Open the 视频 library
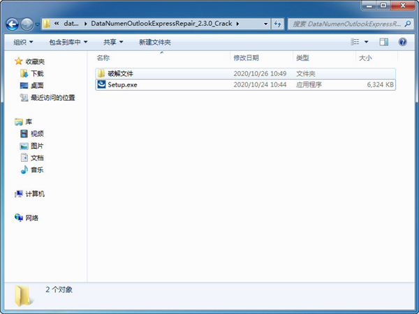The width and height of the screenshot is (419, 314). click(37, 133)
